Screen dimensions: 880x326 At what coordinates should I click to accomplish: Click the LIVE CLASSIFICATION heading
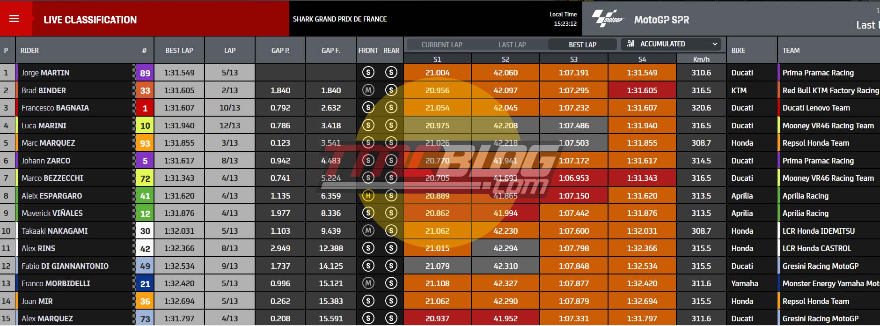click(x=90, y=20)
